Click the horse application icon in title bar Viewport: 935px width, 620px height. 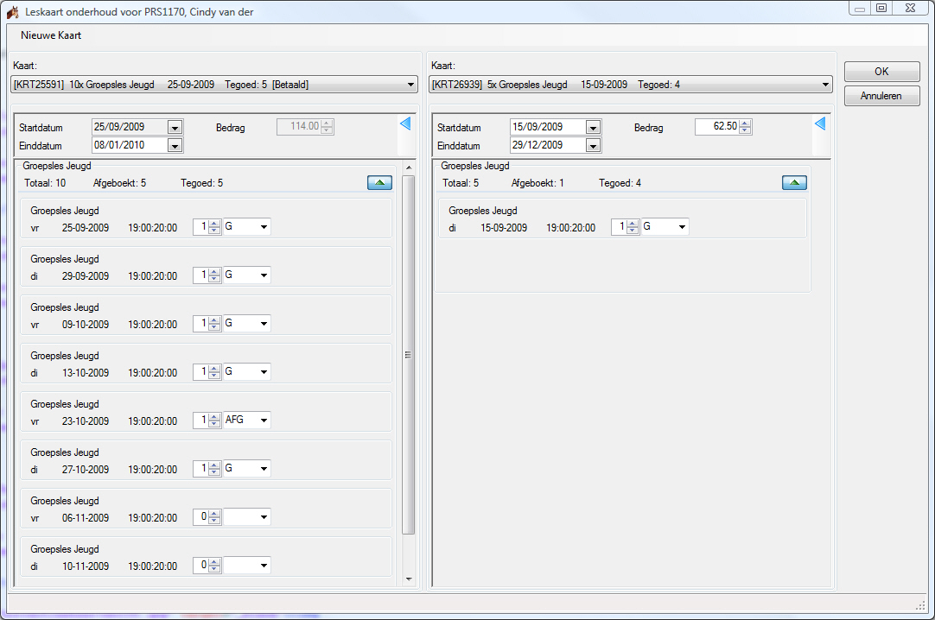pos(12,11)
